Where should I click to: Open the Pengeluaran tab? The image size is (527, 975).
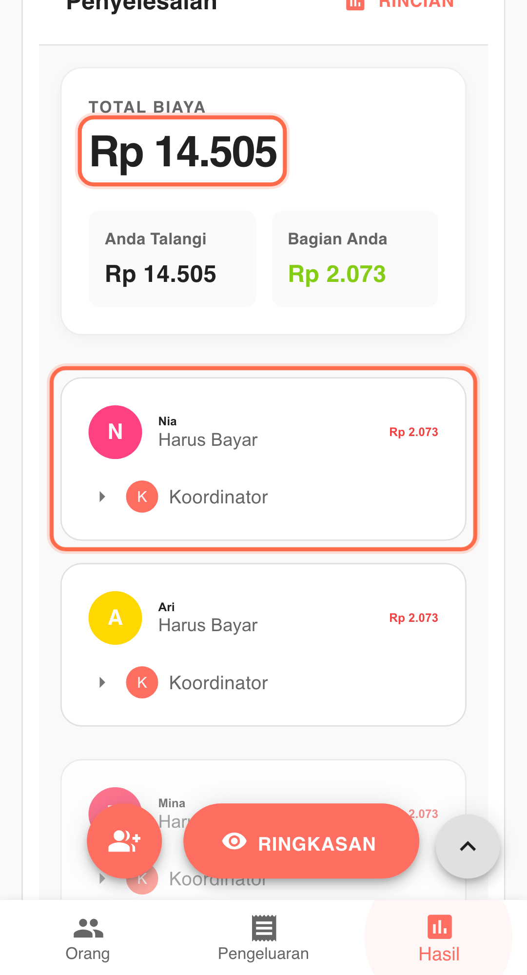coord(263,938)
